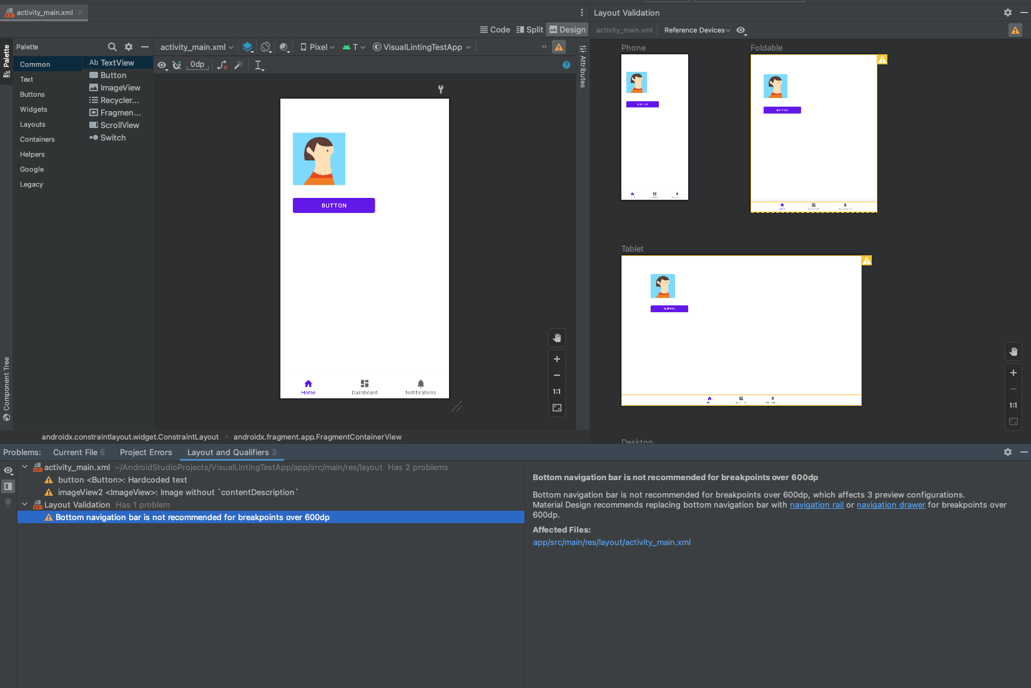
Task: Switch editor to Code view
Action: pyautogui.click(x=495, y=29)
